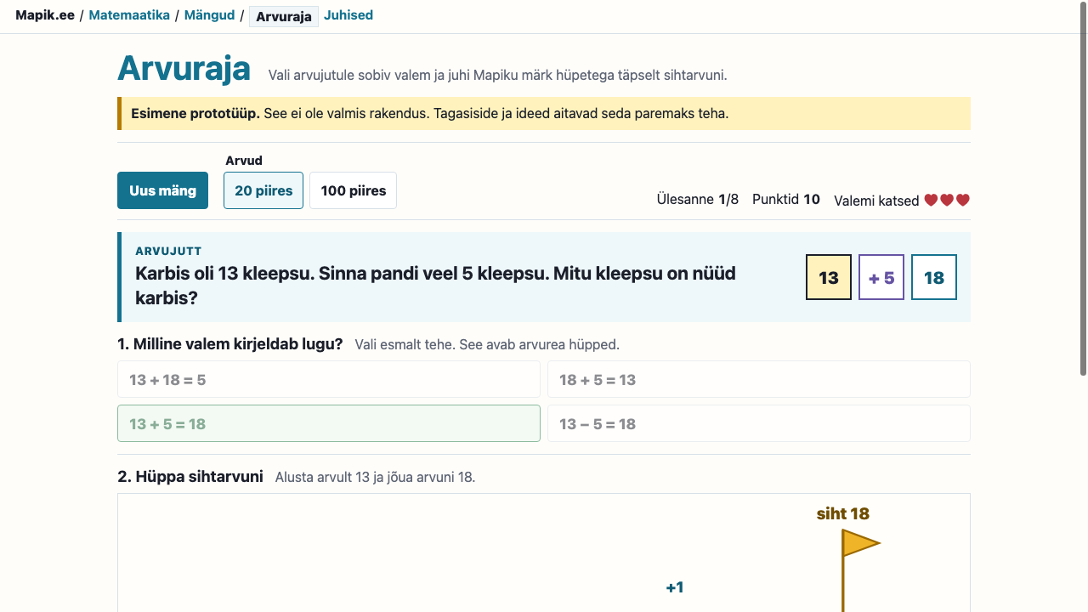Viewport: 1088px width, 612px height.
Task: Open the Juhised instructions page
Action: click(348, 15)
